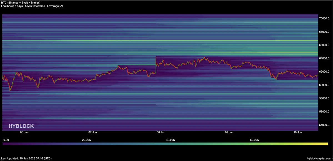Click the 70000.0 price axis label
This screenshot has height=161, width=333.
pyautogui.click(x=324, y=19)
